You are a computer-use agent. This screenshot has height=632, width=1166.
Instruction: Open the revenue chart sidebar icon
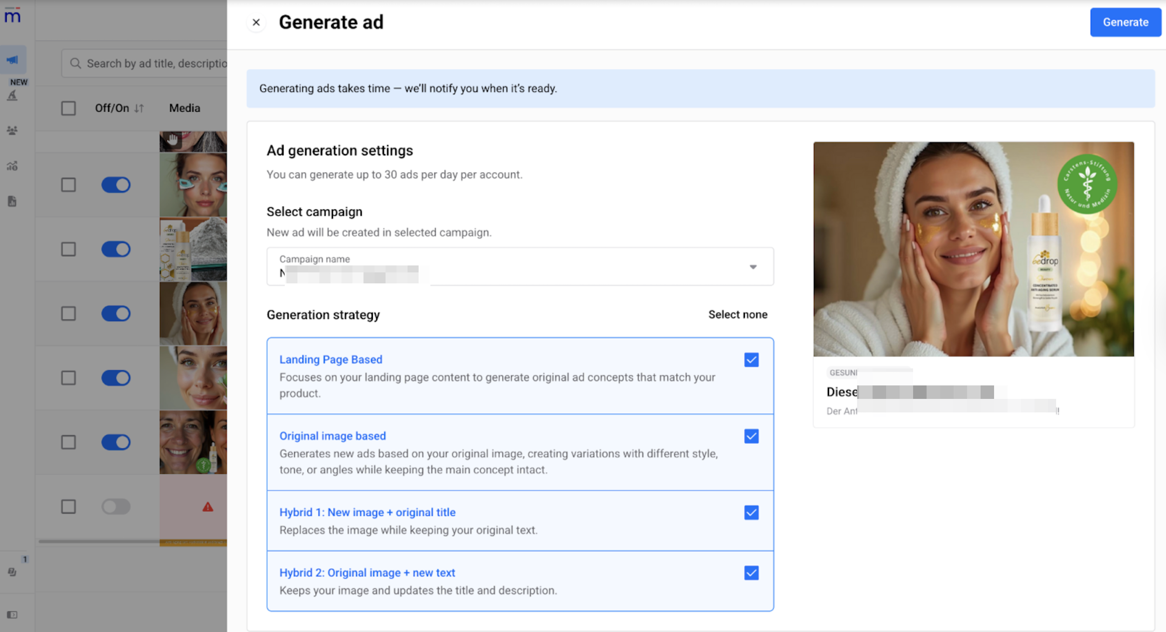pyautogui.click(x=12, y=166)
